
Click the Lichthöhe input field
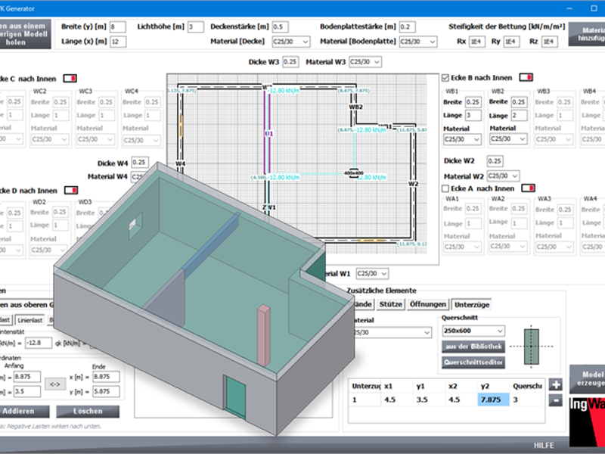click(x=196, y=27)
